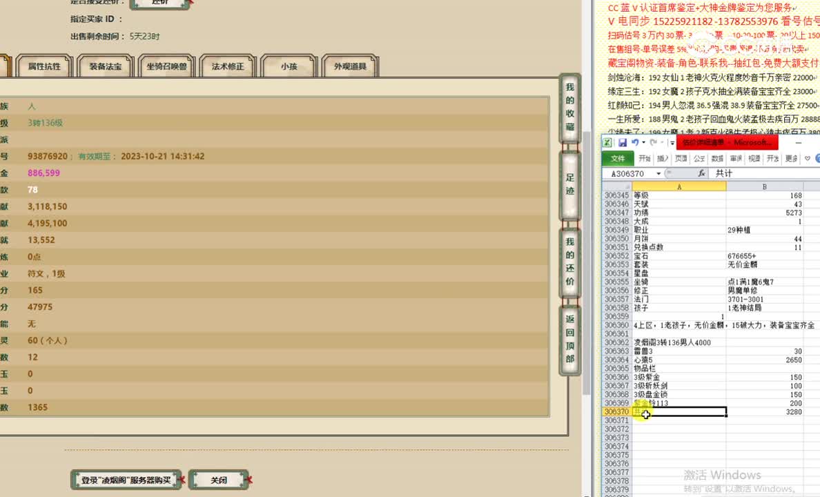The image size is (820, 497).
Task: Switch to the 数据 ribbon tab
Action: pyautogui.click(x=717, y=158)
